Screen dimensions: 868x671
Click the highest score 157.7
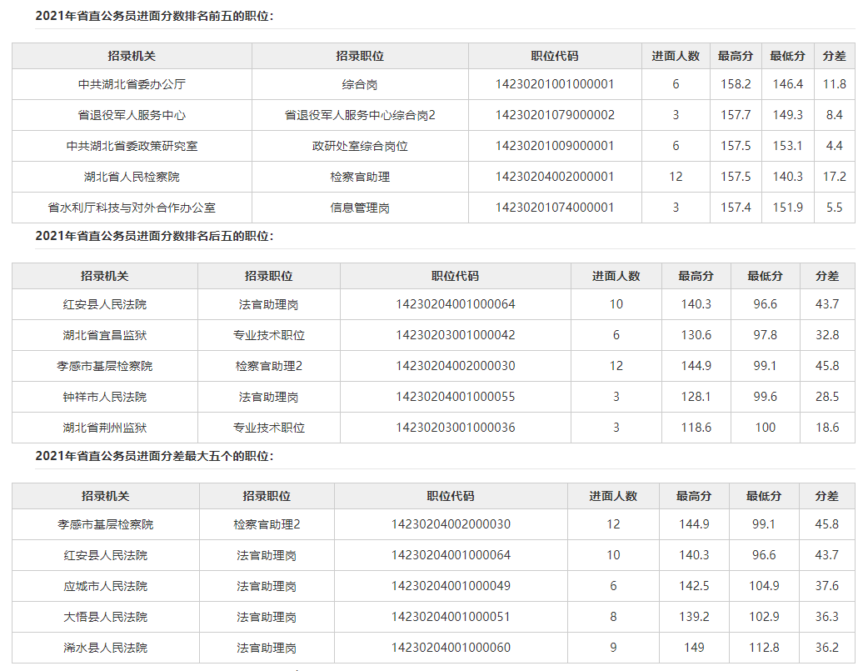pos(736,115)
